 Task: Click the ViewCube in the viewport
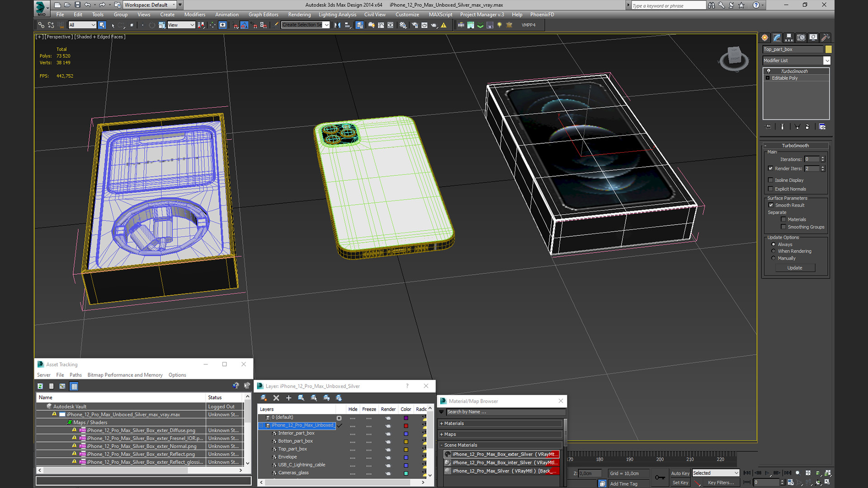734,58
